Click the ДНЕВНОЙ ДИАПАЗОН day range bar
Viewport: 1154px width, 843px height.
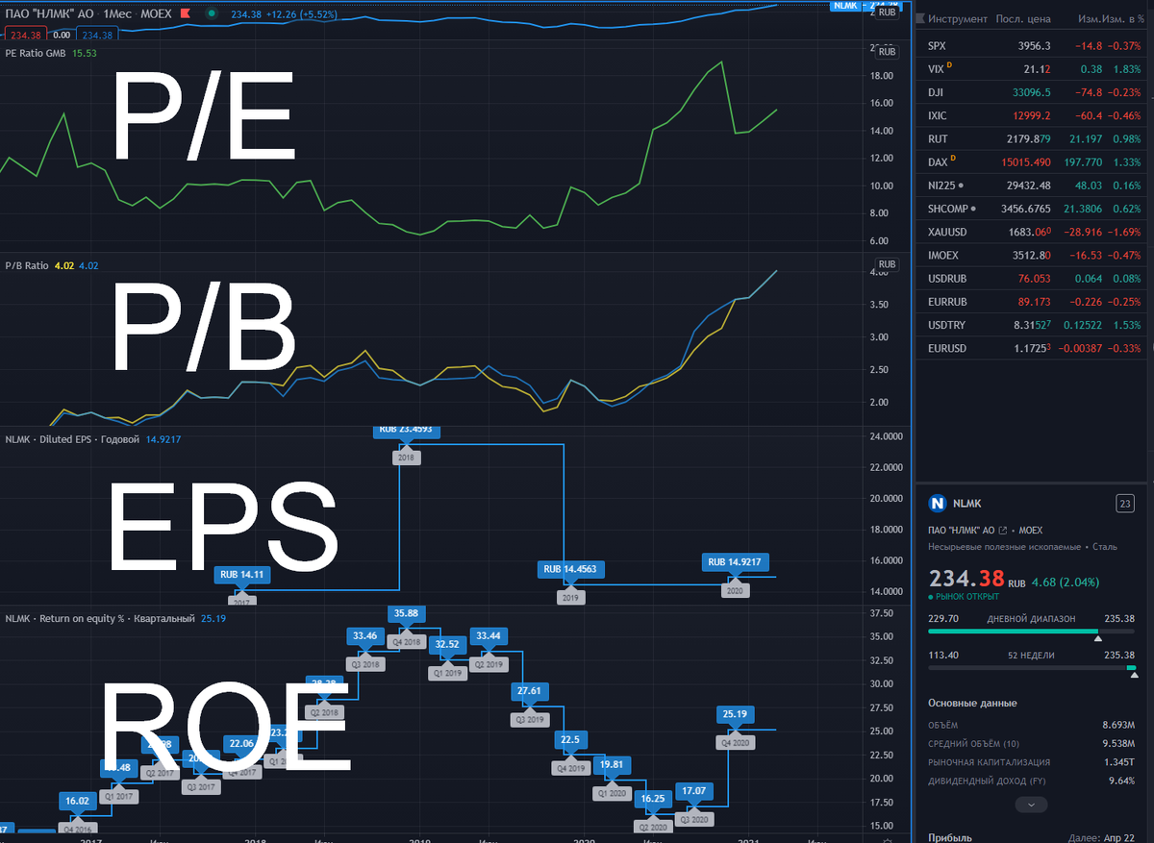(x=1032, y=632)
